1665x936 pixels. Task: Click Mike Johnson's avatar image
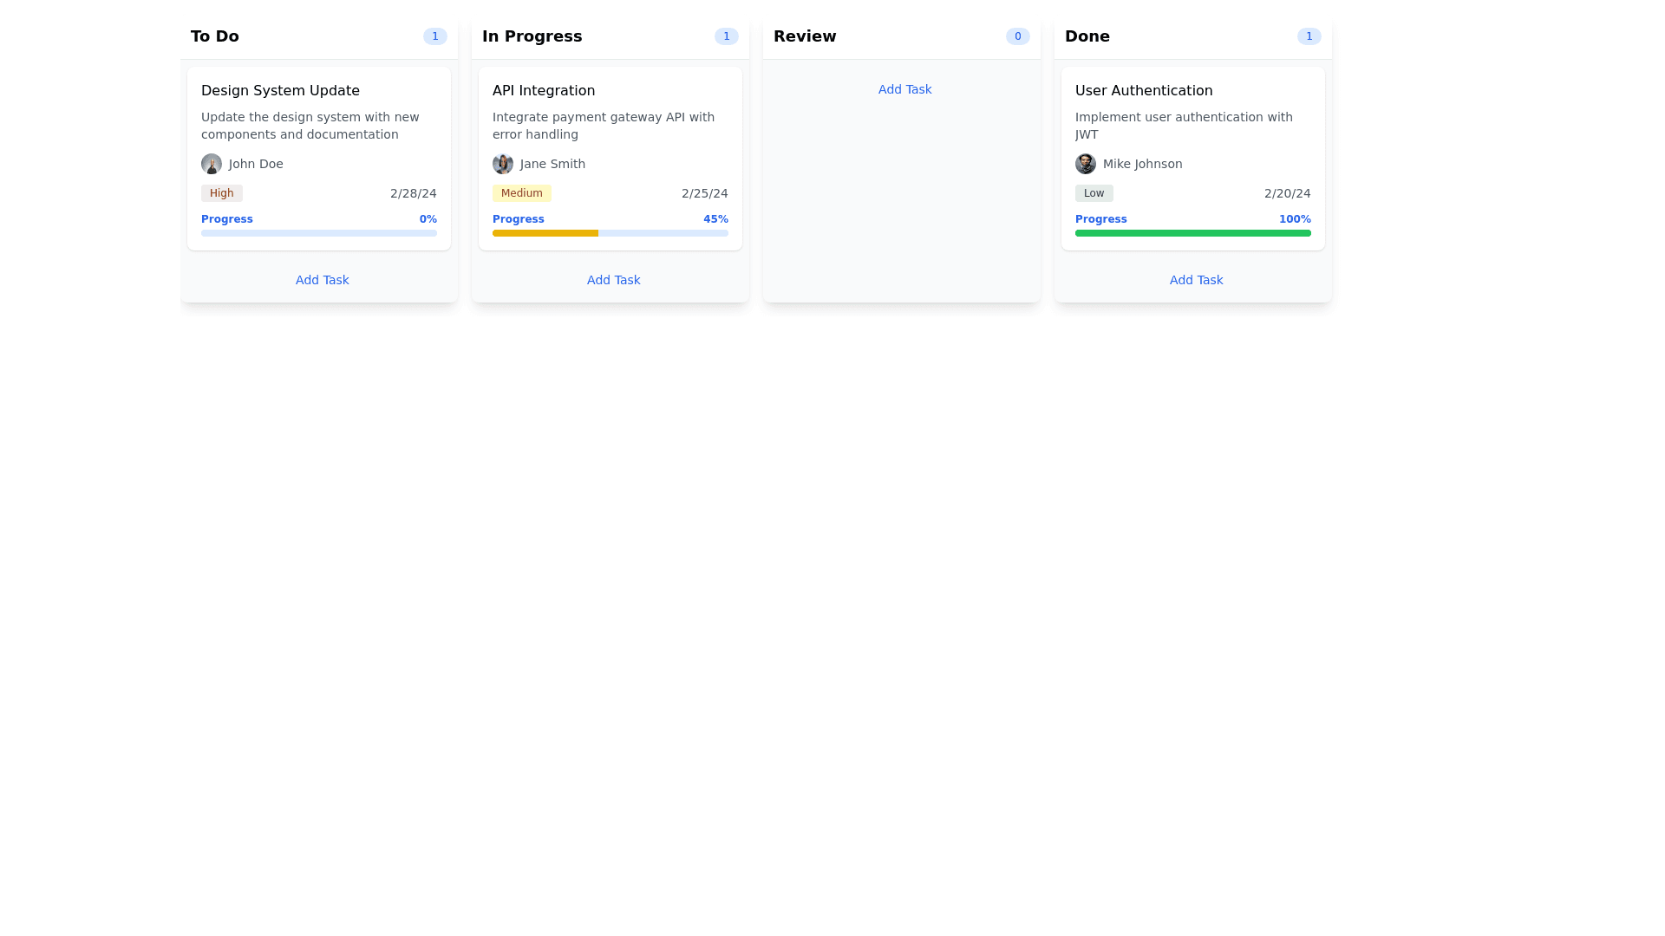point(1085,164)
